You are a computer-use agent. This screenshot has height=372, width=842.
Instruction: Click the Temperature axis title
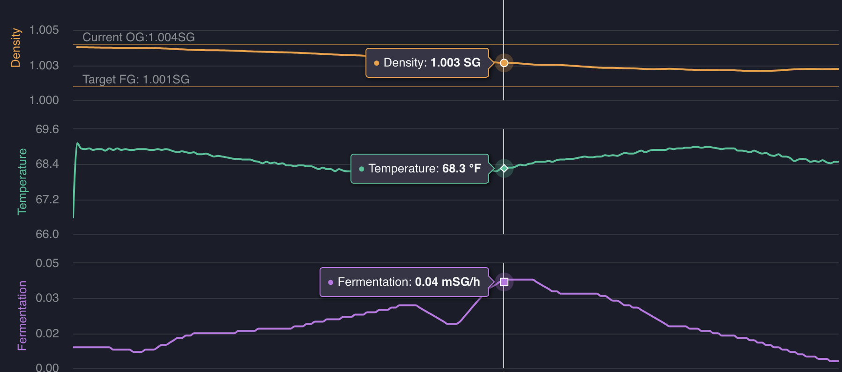(22, 182)
